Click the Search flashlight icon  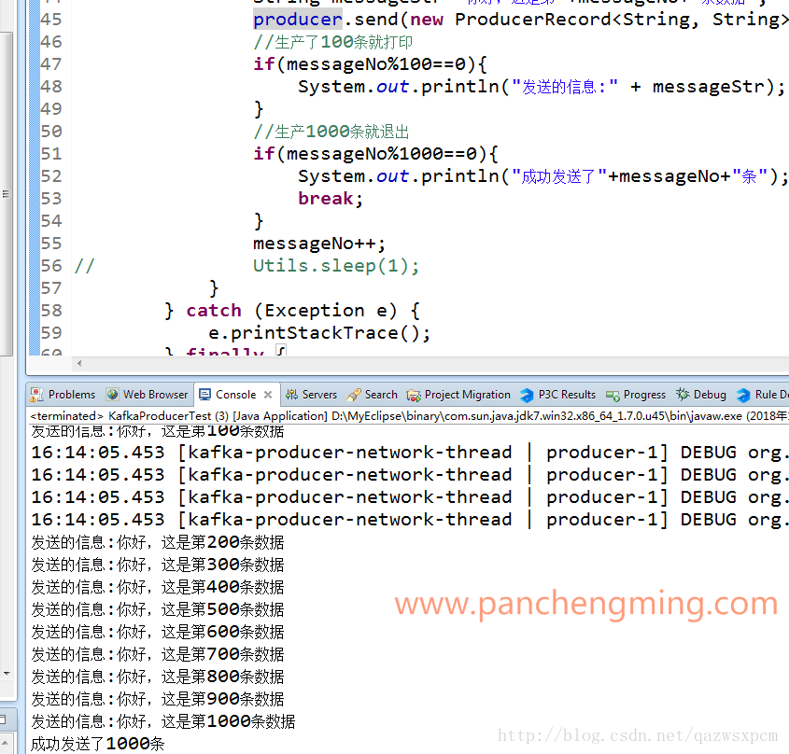(354, 395)
